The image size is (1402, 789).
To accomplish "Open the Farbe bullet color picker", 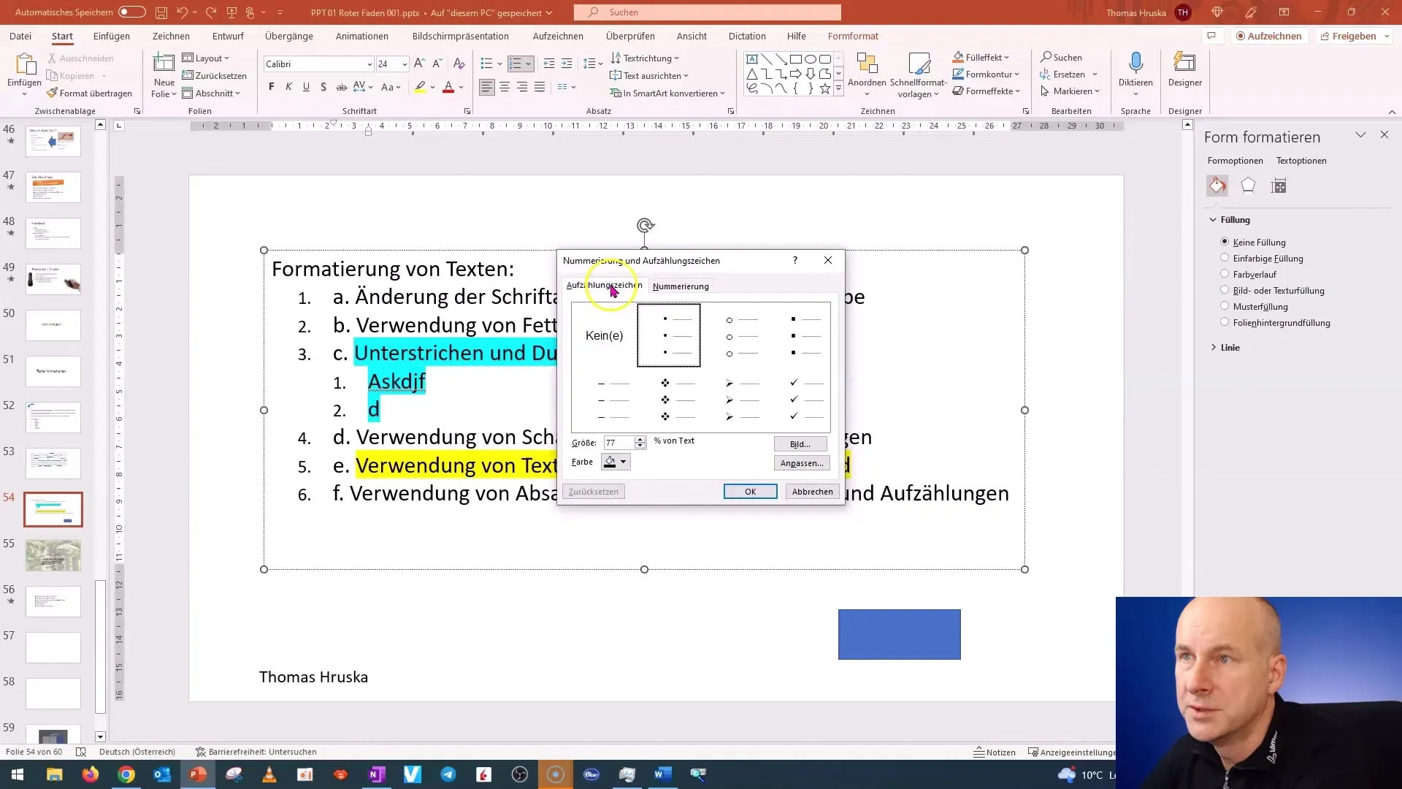I will 615,462.
